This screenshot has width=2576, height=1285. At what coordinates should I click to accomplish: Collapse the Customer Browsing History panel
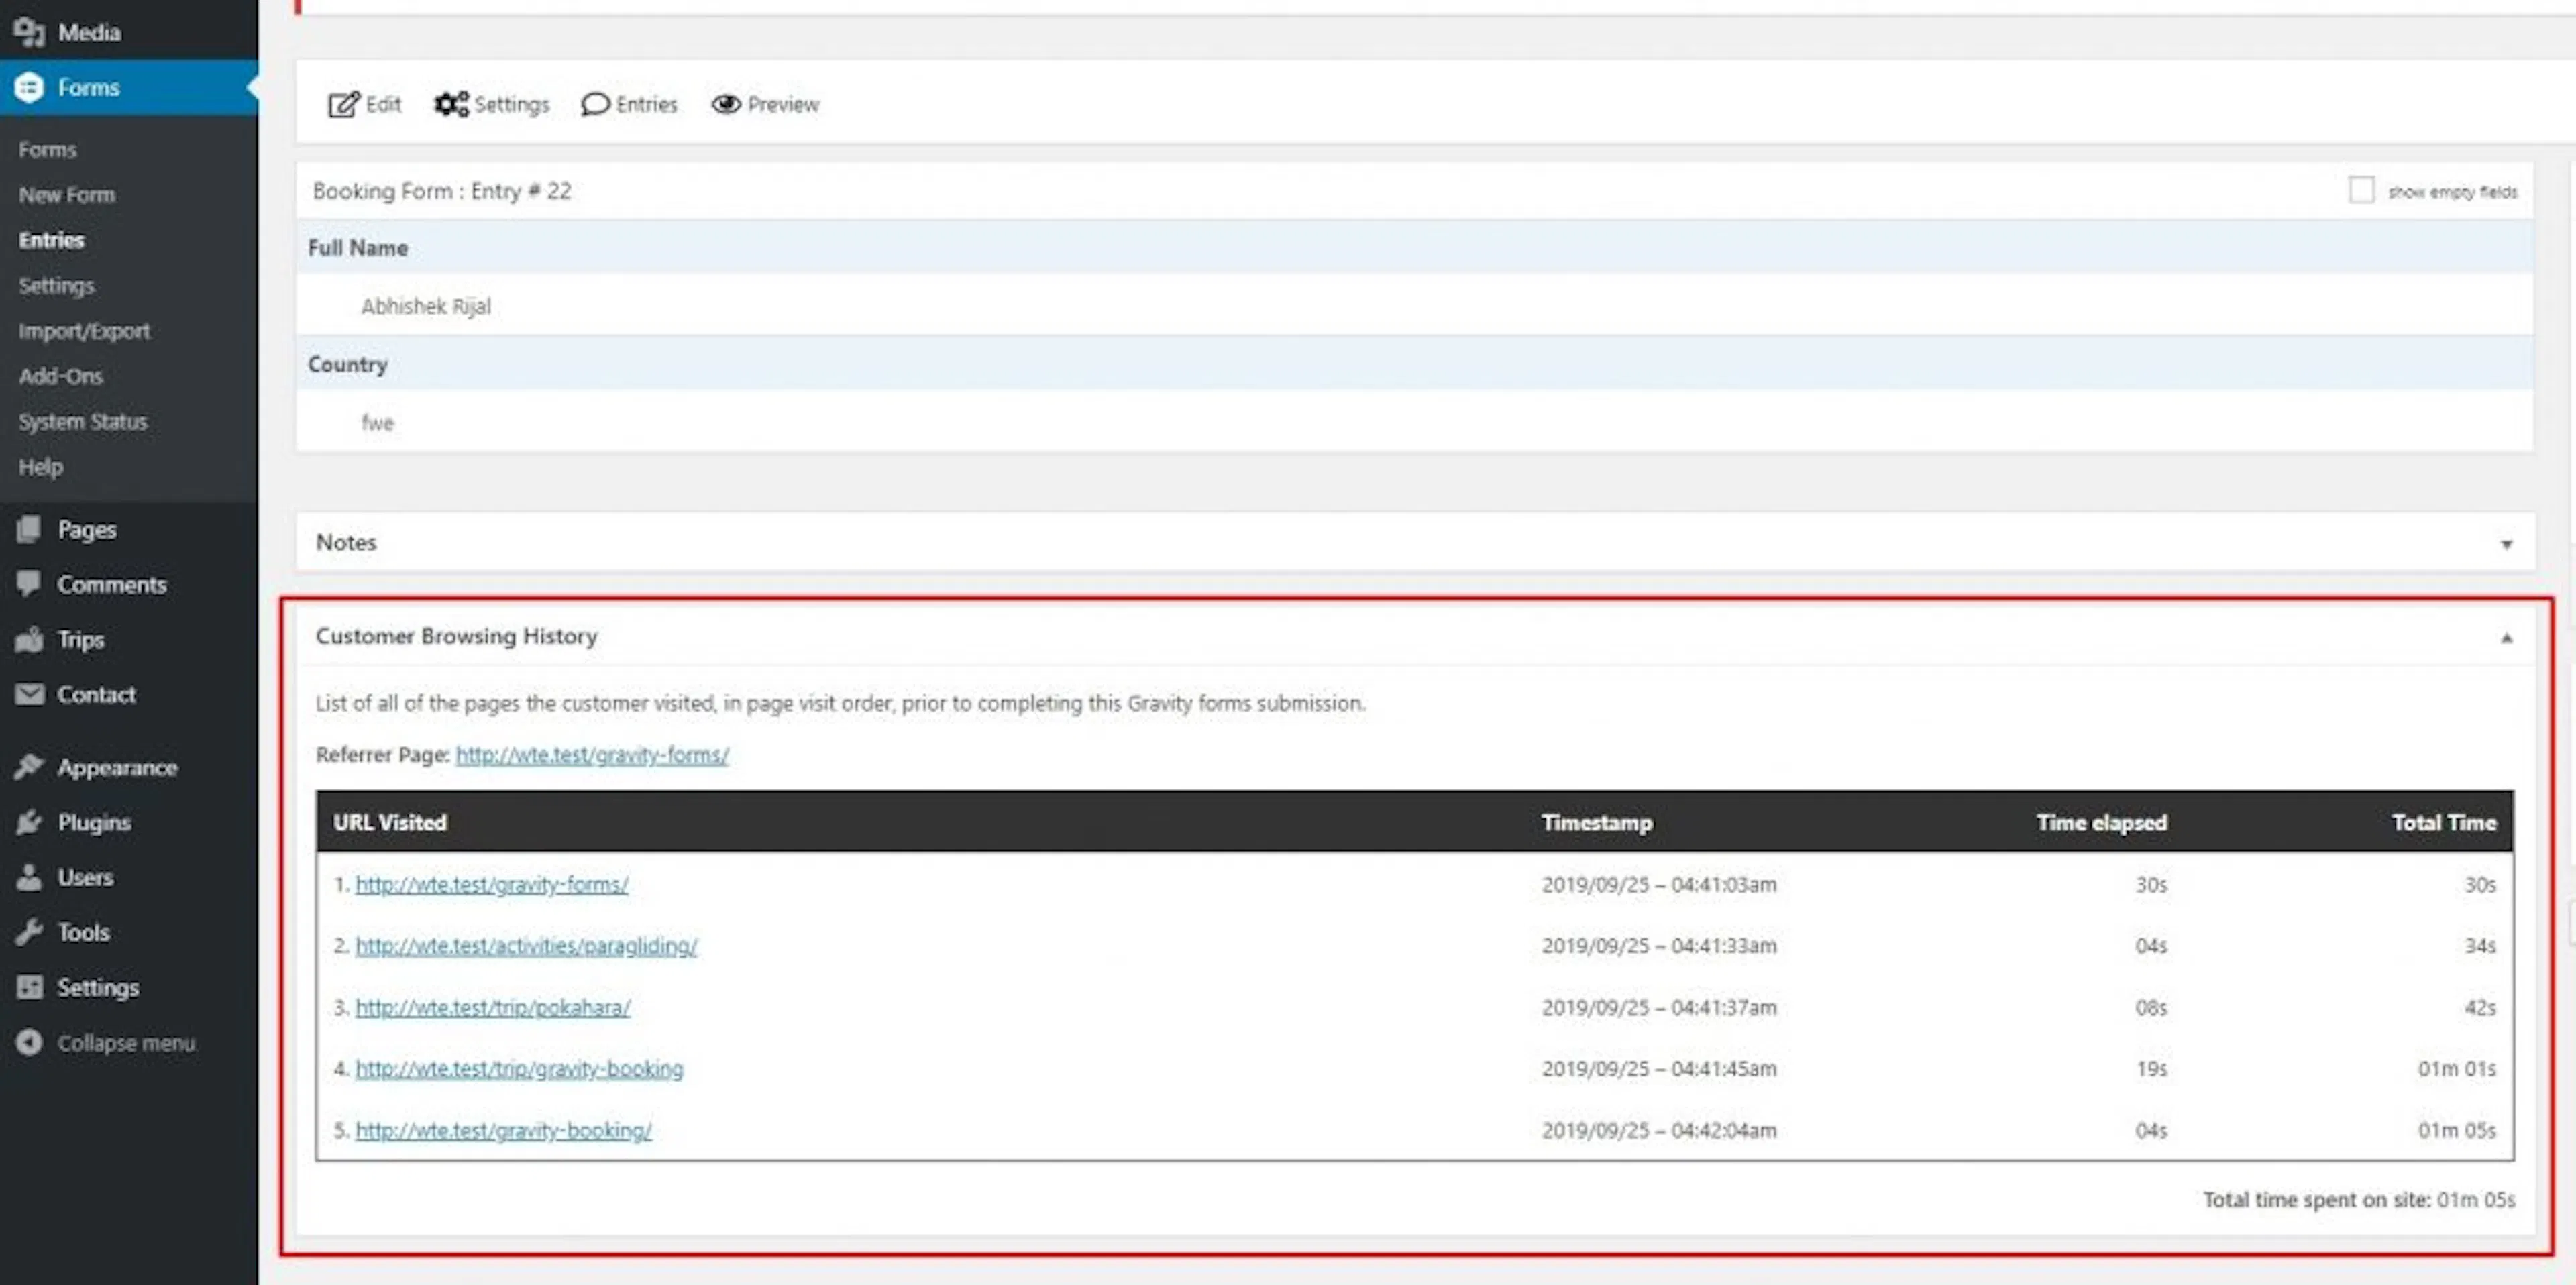[x=2506, y=638]
